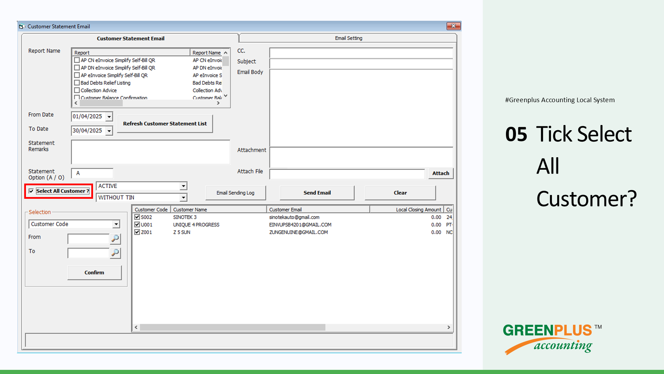
Task: Select the Customer Statement Email tab
Action: pyautogui.click(x=130, y=38)
